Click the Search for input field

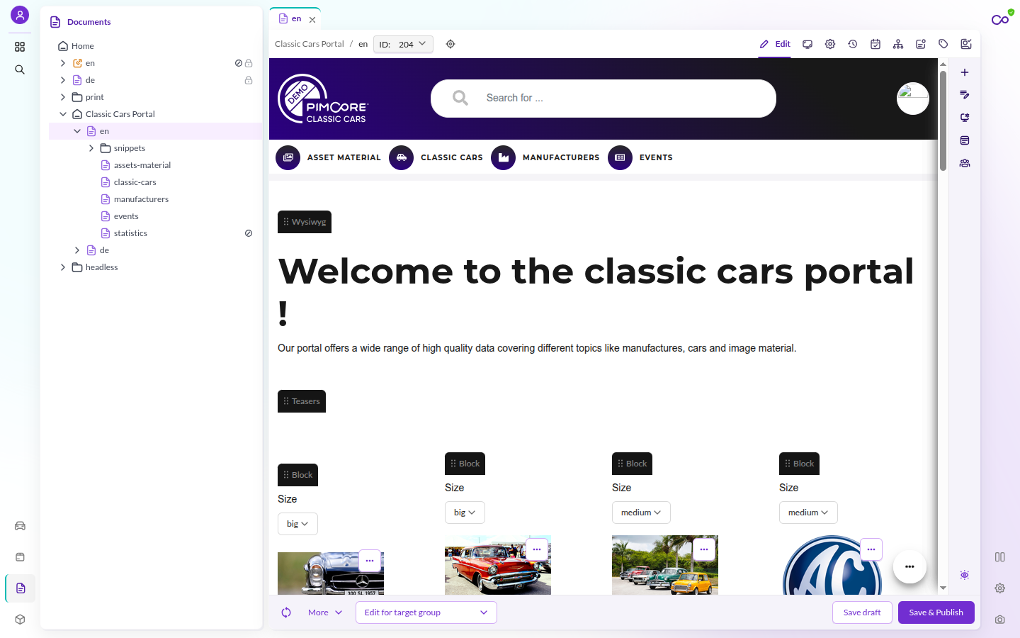click(x=603, y=99)
